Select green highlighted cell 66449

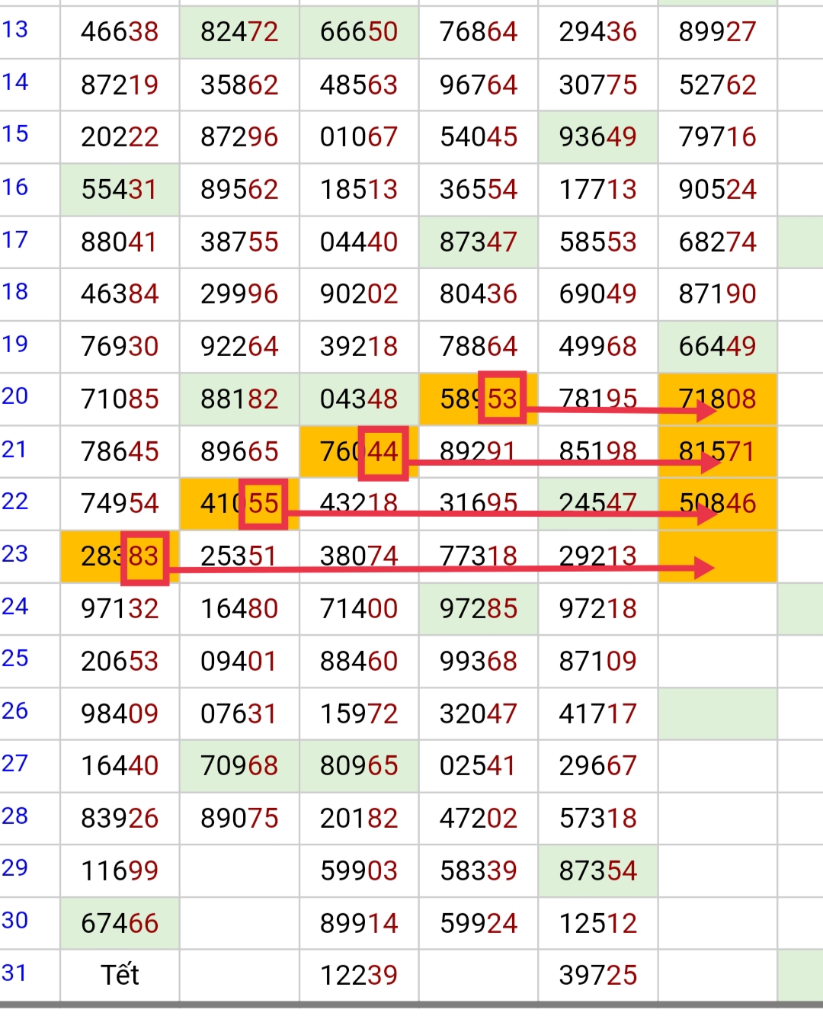coord(717,347)
